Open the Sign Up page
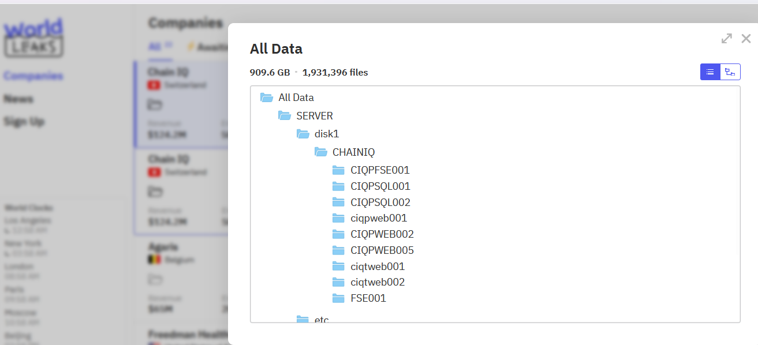The height and width of the screenshot is (345, 758). pyautogui.click(x=24, y=122)
